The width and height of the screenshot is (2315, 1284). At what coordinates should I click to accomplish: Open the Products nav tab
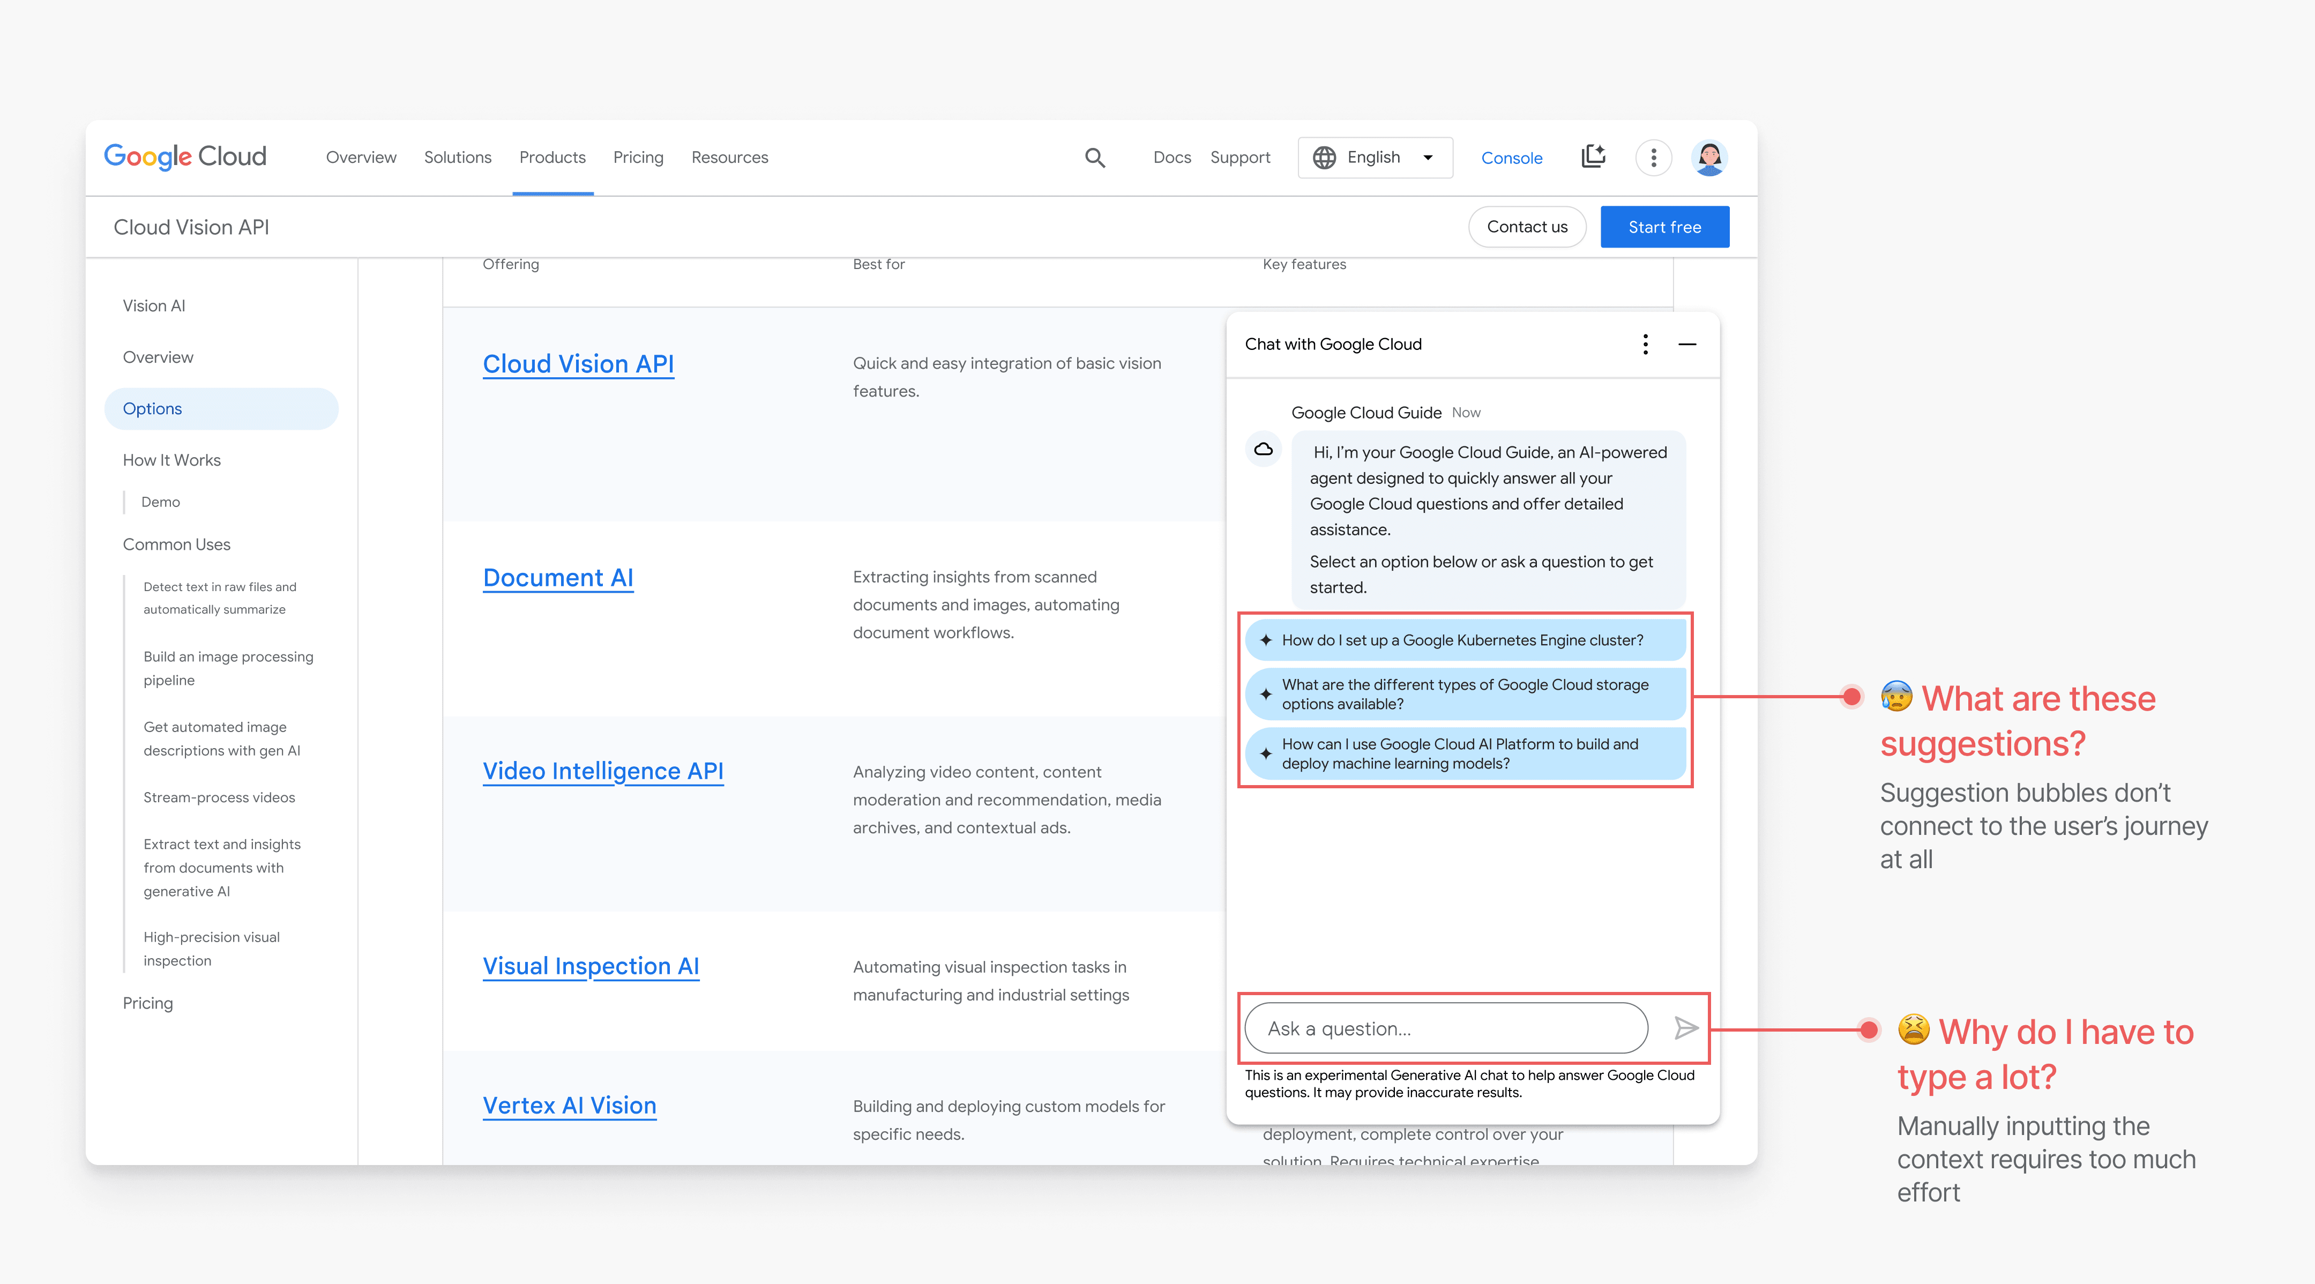(552, 157)
